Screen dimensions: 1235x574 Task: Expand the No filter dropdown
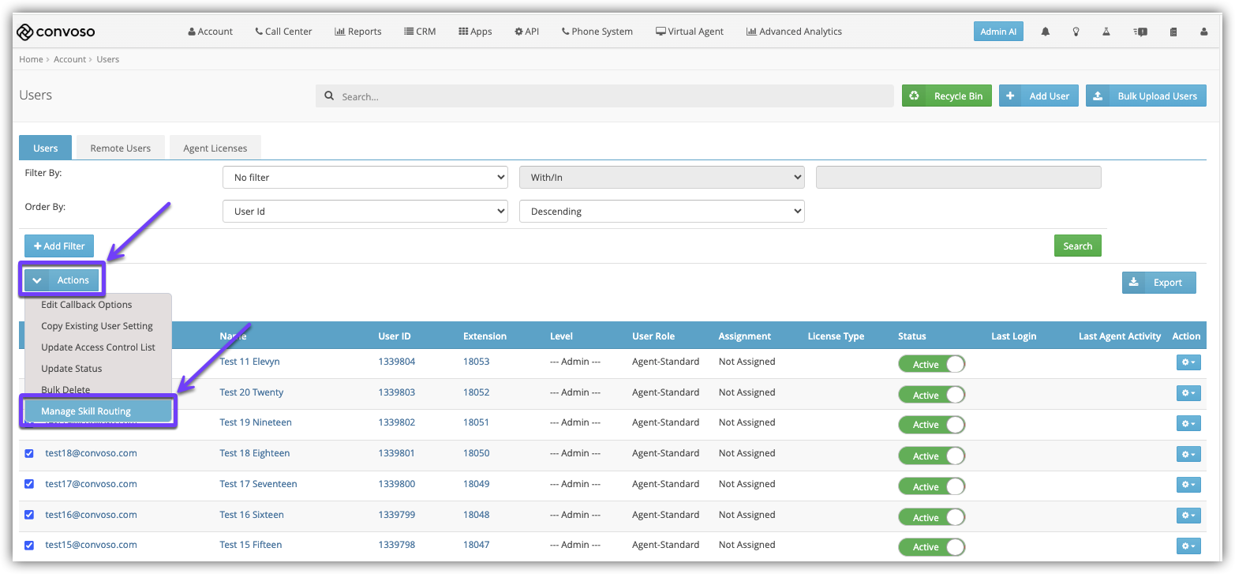365,178
